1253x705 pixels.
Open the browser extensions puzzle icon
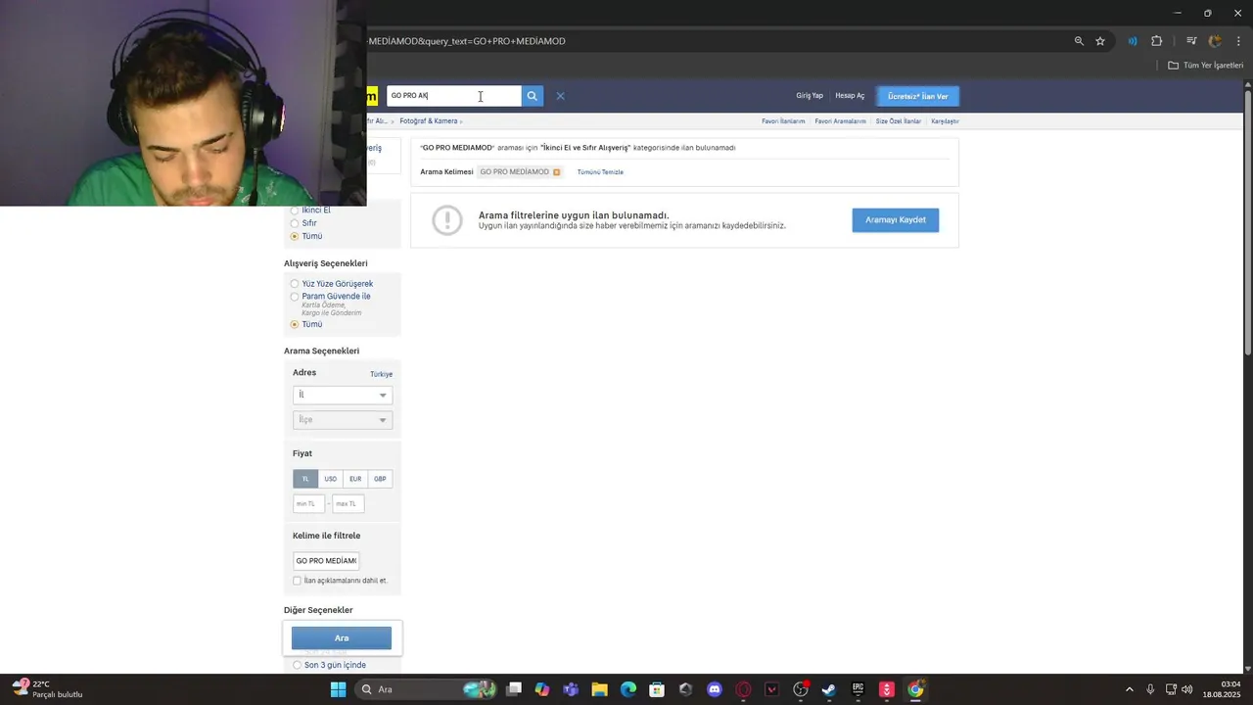(x=1157, y=41)
